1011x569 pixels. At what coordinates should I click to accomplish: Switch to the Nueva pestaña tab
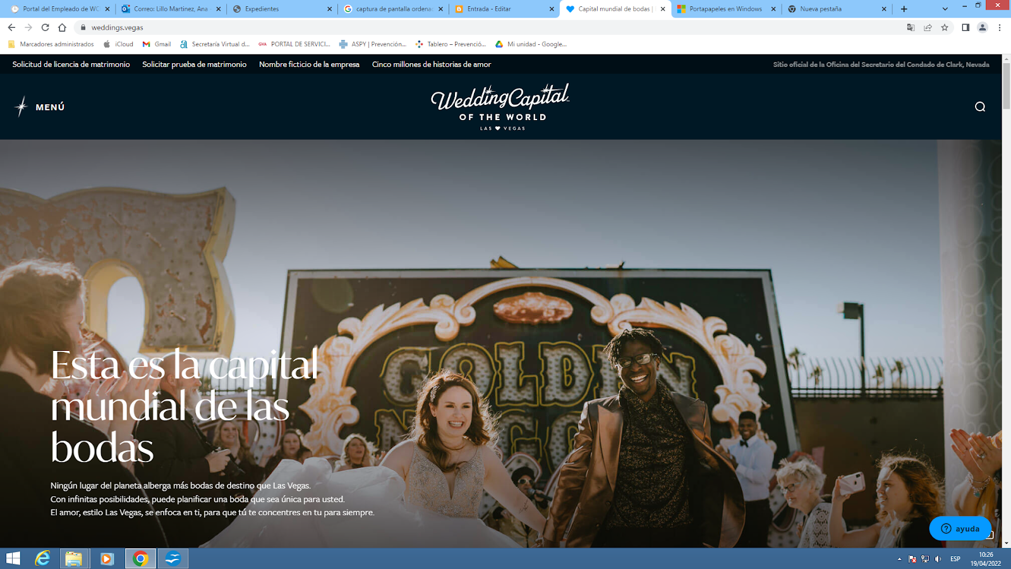(837, 9)
